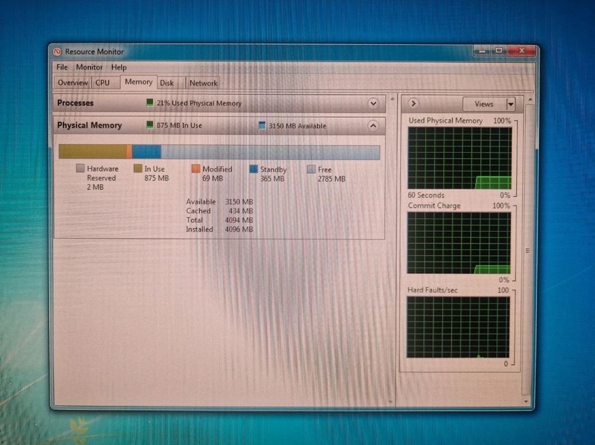Switch to the Network tab
The width and height of the screenshot is (595, 445).
204,83
